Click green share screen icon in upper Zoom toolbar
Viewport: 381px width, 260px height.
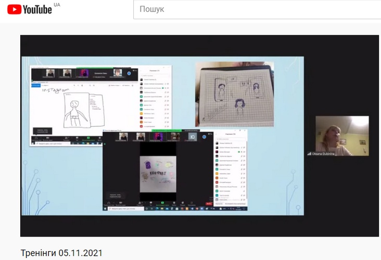88,138
